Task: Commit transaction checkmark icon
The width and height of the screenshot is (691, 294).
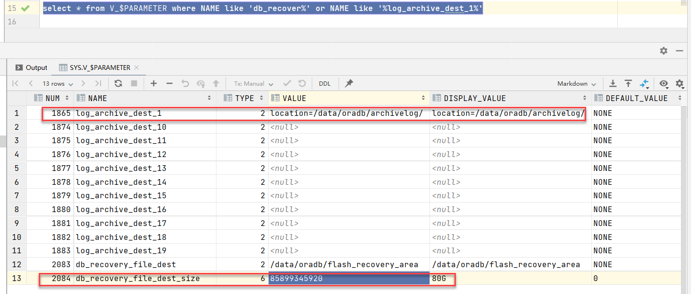Action: pyautogui.click(x=287, y=83)
